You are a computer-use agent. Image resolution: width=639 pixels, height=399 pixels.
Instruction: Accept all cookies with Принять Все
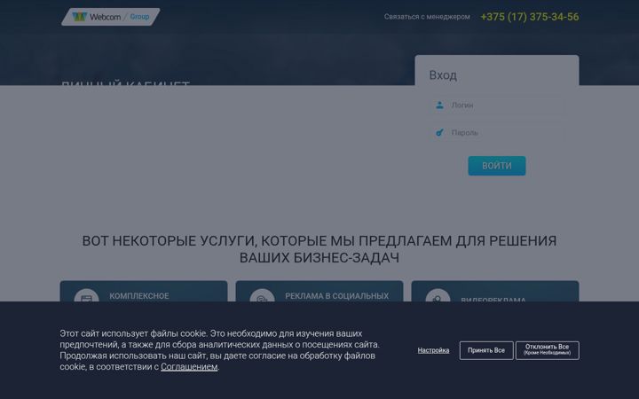(x=486, y=350)
